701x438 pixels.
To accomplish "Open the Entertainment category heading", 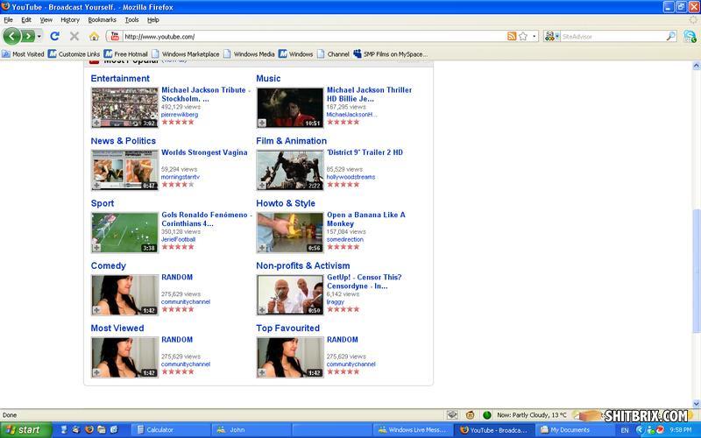I will [x=120, y=78].
